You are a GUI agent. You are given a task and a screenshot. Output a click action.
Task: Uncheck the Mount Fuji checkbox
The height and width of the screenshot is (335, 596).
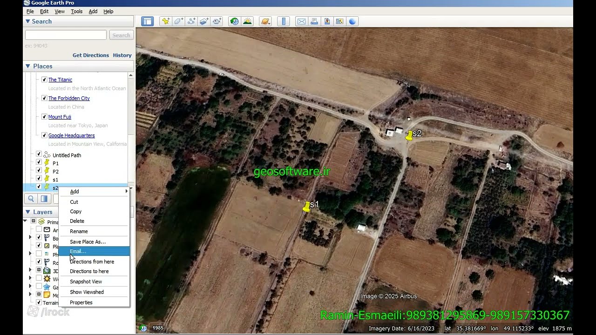coord(44,117)
